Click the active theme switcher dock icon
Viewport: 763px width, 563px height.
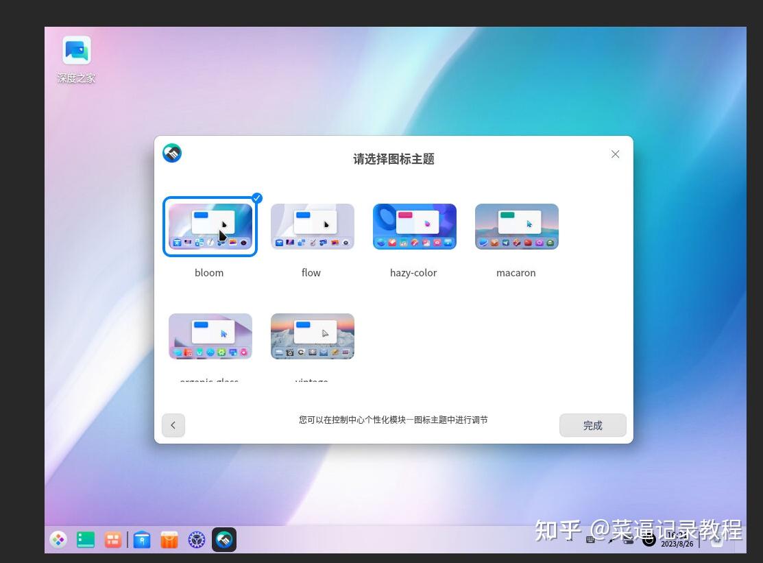point(224,540)
